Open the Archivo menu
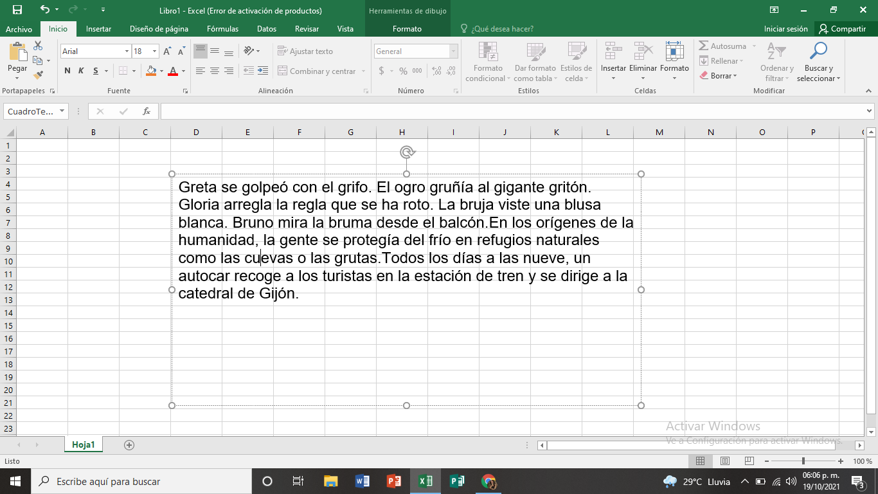This screenshot has width=878, height=494. click(19, 29)
